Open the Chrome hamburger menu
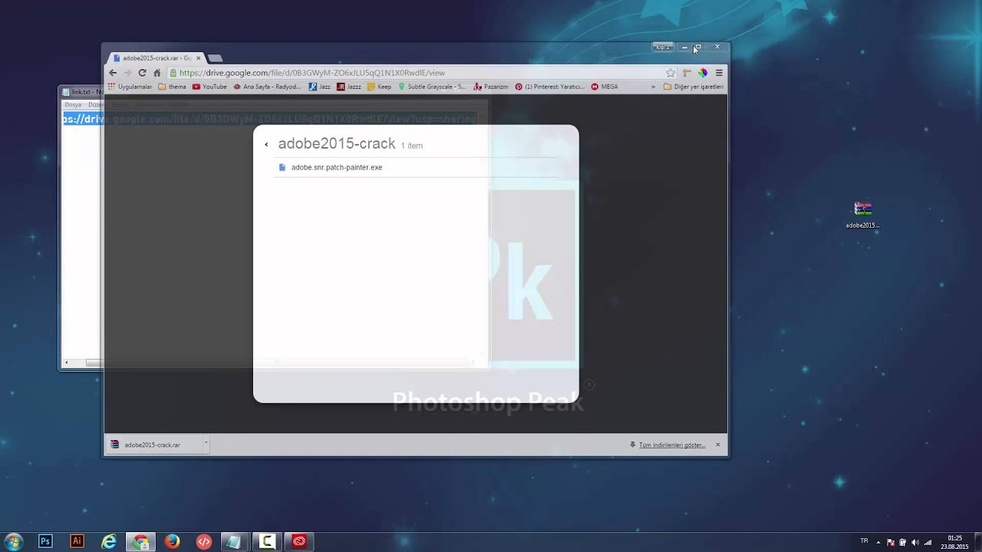The height and width of the screenshot is (552, 982). (719, 73)
